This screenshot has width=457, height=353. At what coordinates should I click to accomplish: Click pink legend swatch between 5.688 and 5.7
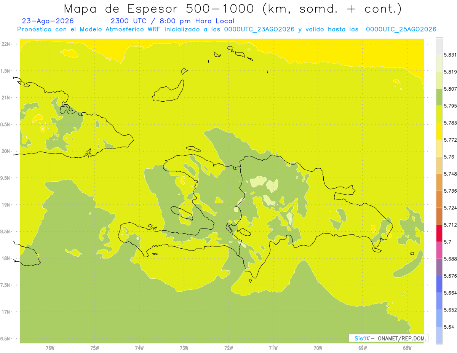[439, 250]
